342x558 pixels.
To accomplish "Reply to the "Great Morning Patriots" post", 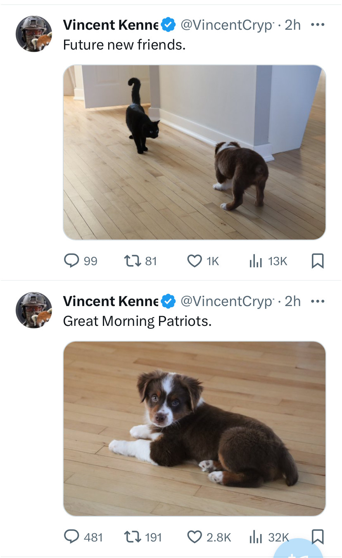I will click(x=71, y=537).
